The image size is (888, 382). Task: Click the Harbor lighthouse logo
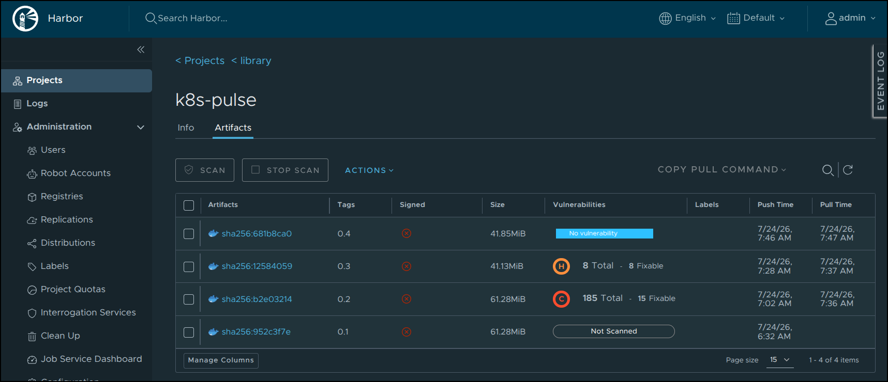coord(25,19)
